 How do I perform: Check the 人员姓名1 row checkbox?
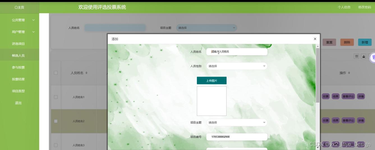pos(56,97)
